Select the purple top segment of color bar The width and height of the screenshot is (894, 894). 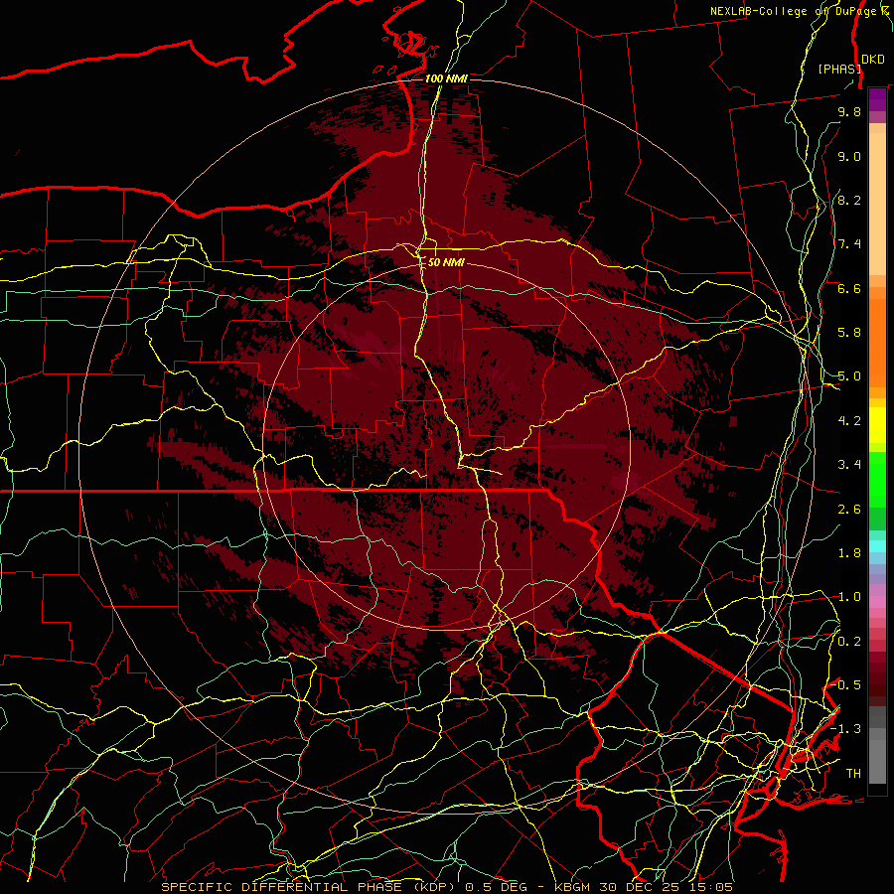tap(877, 100)
